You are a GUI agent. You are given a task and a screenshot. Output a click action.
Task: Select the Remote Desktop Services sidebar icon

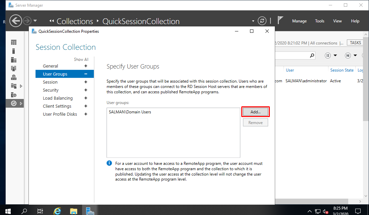pos(14,103)
